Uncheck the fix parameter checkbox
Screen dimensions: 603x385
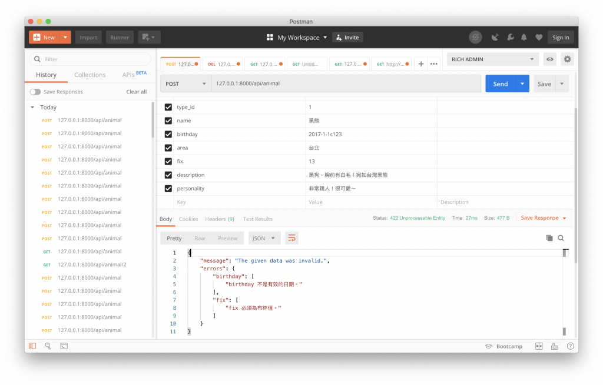point(168,162)
